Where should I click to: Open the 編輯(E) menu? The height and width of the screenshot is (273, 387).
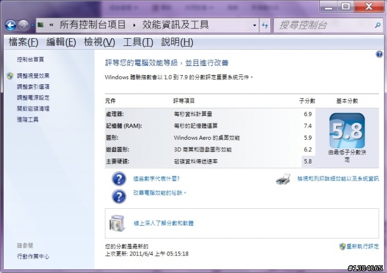click(61, 42)
